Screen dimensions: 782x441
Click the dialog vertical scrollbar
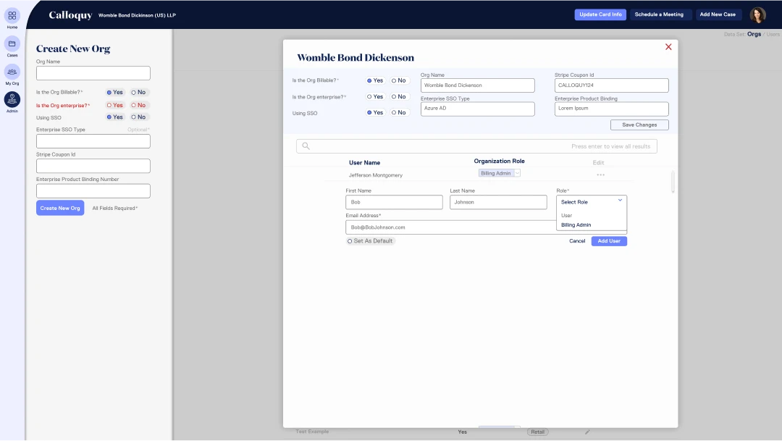click(x=673, y=182)
